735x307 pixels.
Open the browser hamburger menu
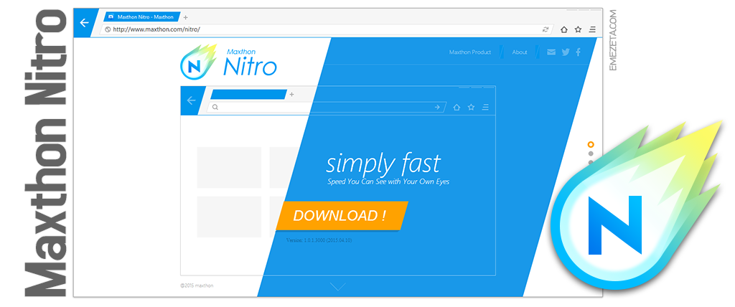click(x=592, y=29)
